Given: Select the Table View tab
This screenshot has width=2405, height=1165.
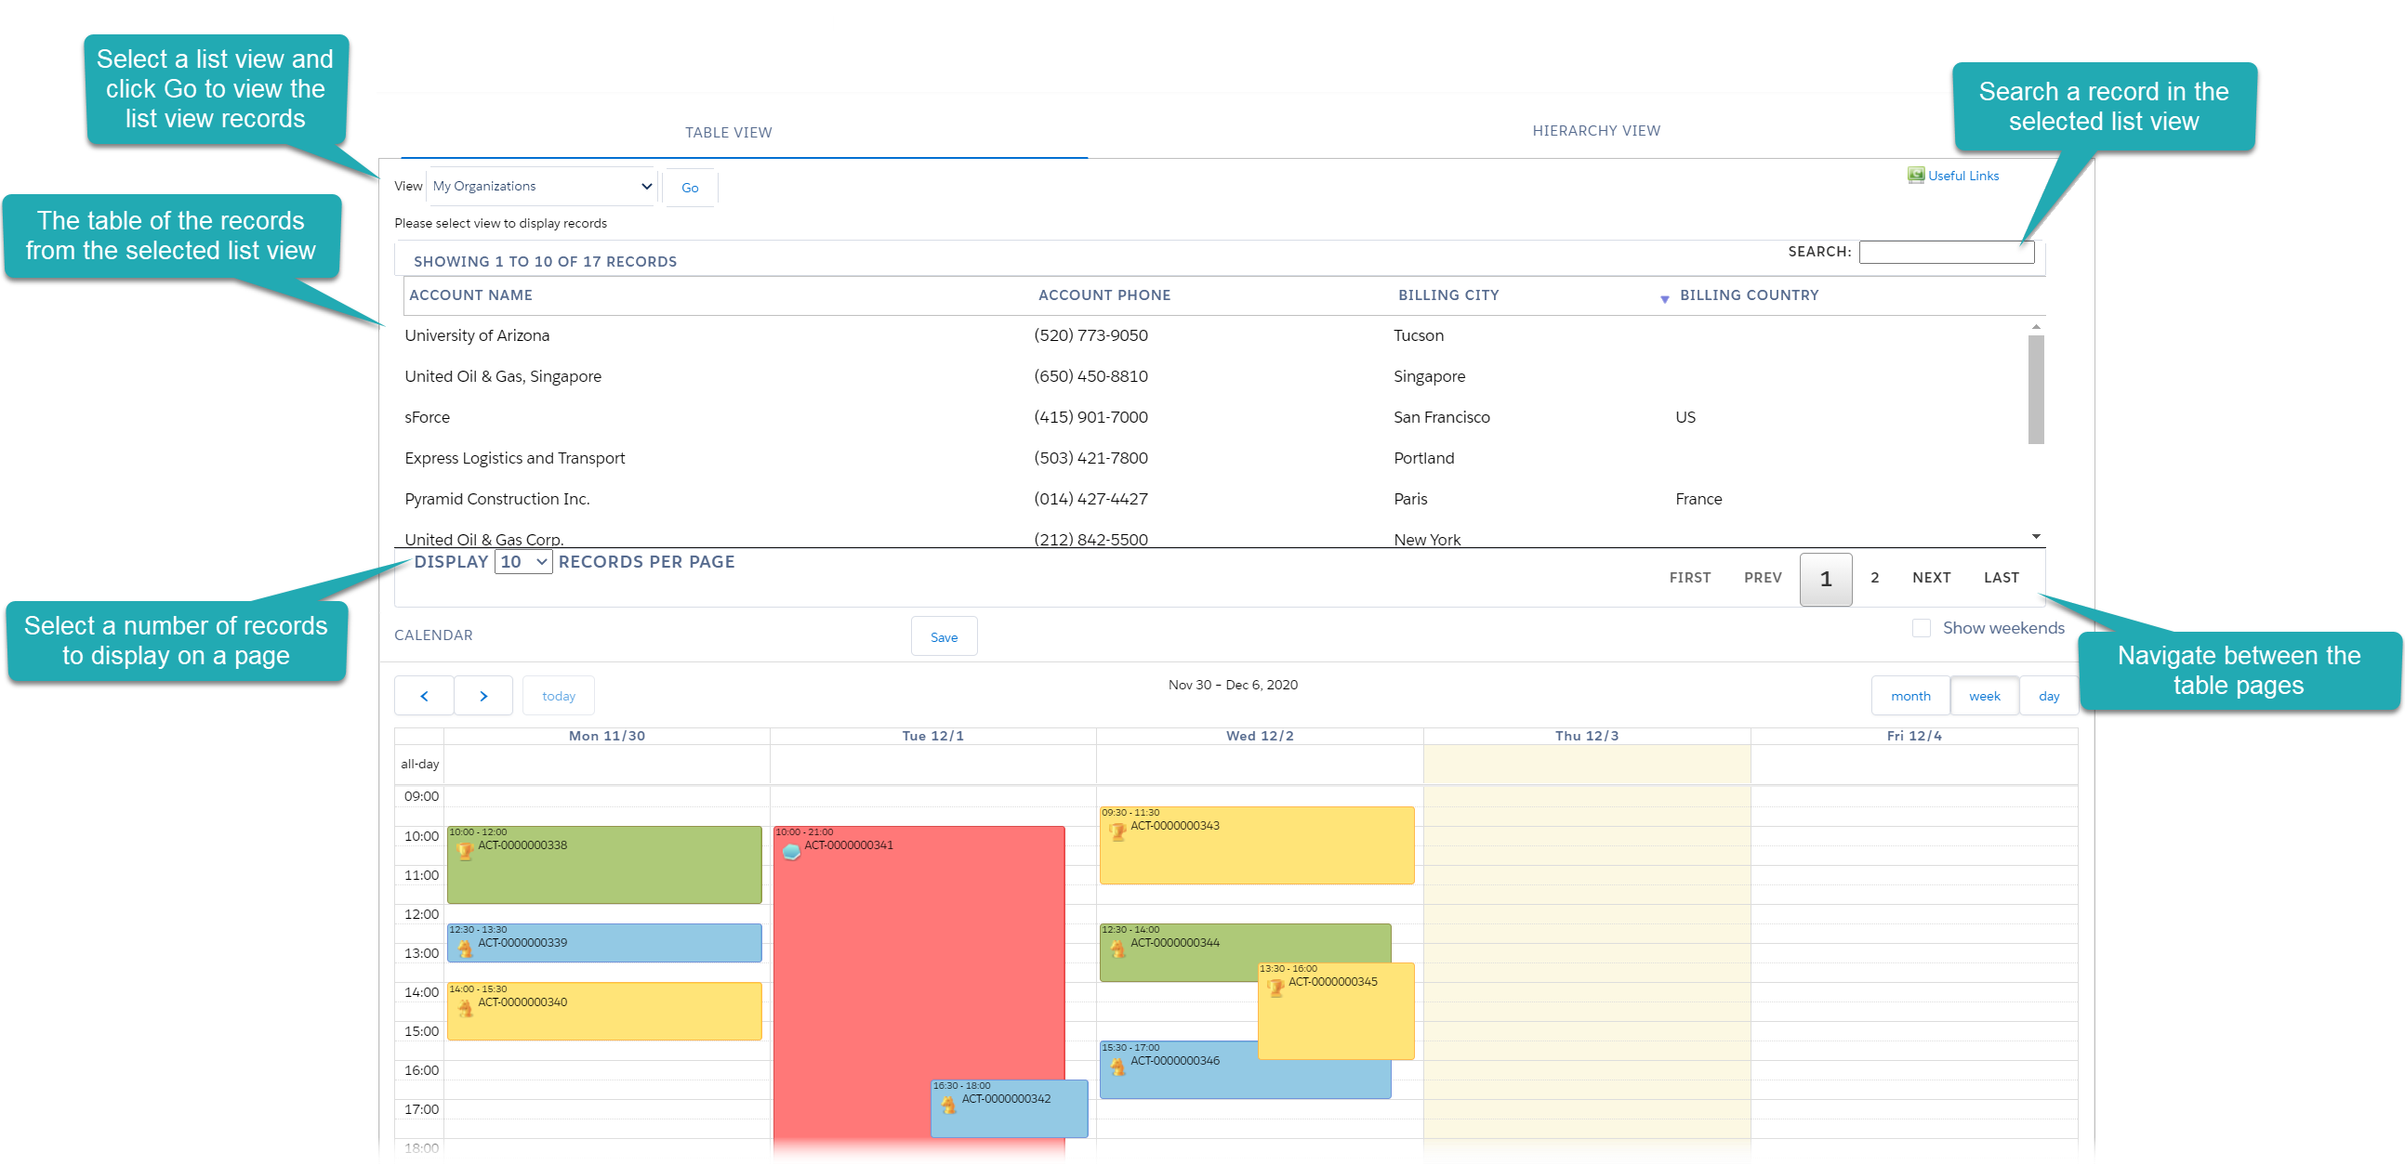Looking at the screenshot, I should (727, 132).
